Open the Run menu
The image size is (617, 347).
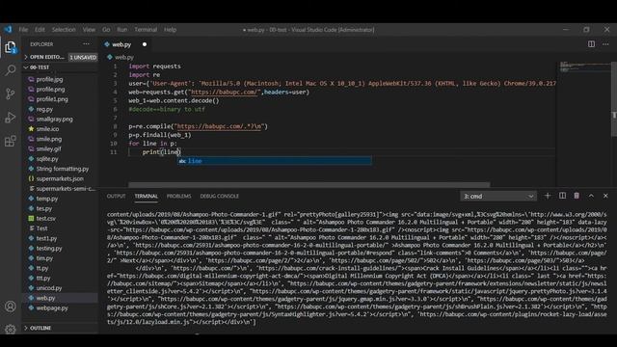click(x=122, y=30)
